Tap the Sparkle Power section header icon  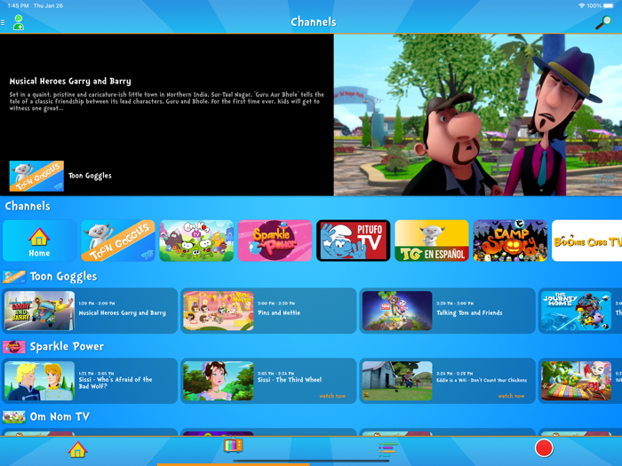pos(14,347)
